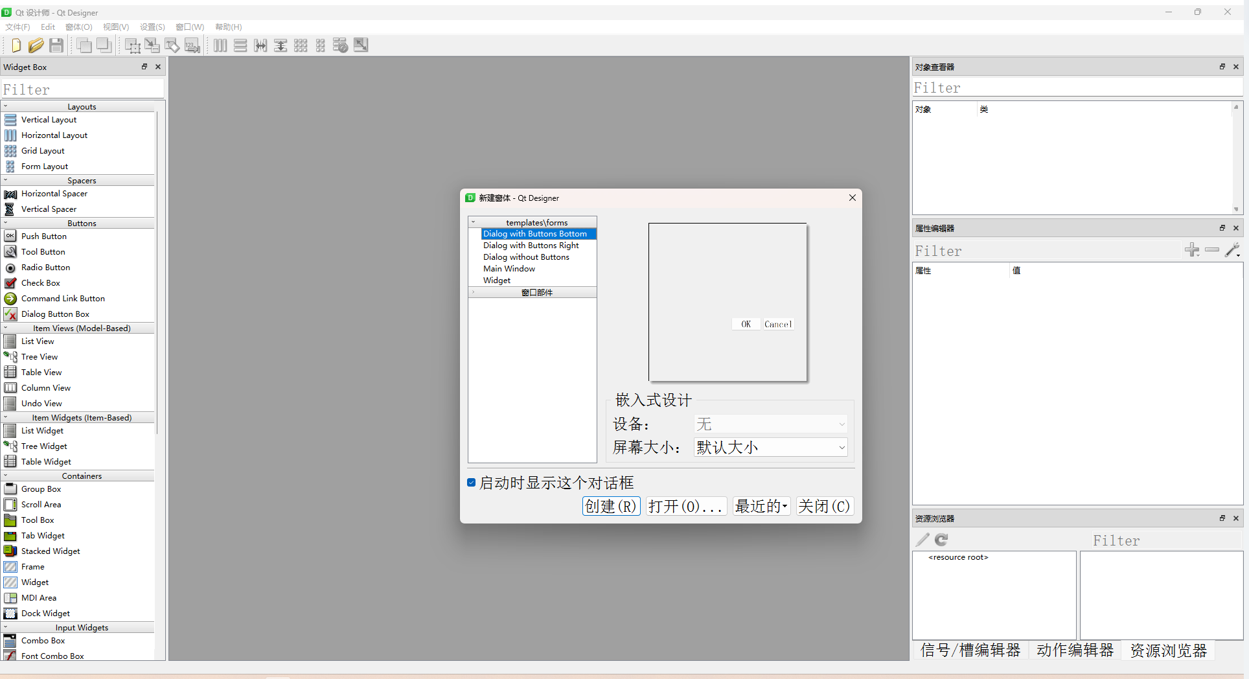The height and width of the screenshot is (679, 1249).
Task: Click the Adjust Size toolbar icon
Action: [361, 45]
